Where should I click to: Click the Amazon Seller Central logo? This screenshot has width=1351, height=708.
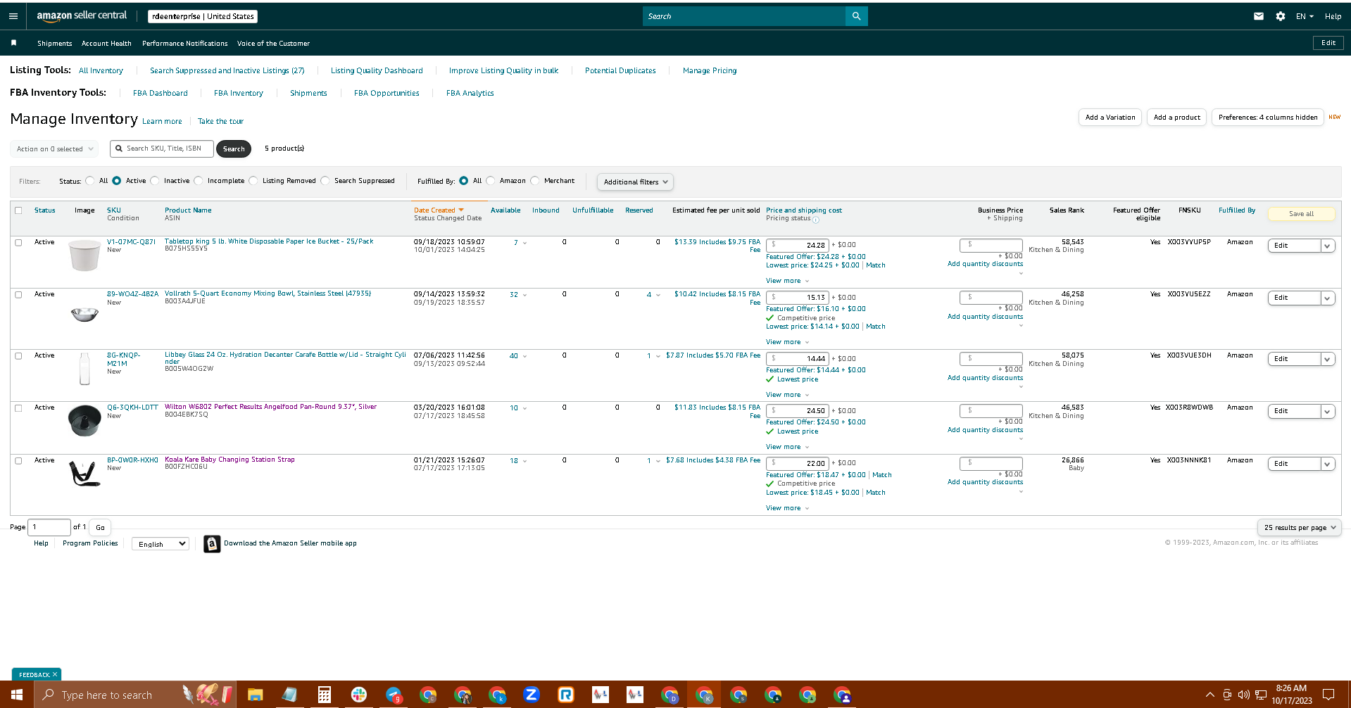tap(82, 15)
